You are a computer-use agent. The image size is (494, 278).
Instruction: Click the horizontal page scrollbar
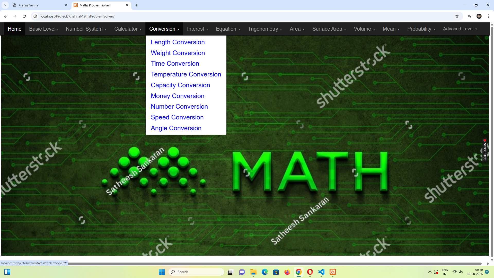(275, 264)
